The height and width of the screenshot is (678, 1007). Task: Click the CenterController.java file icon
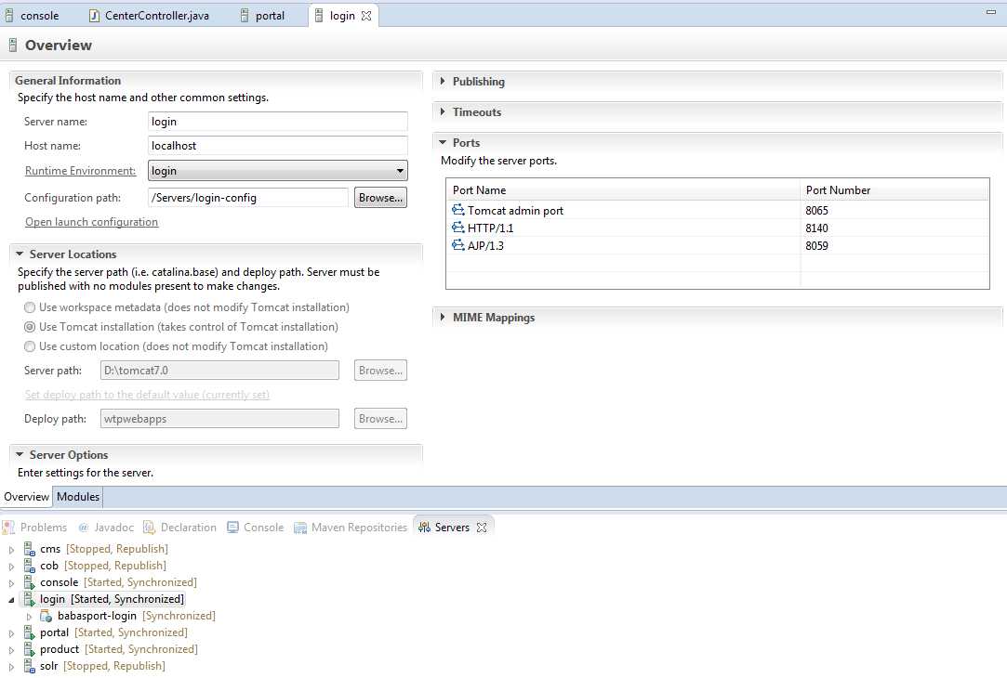(x=95, y=16)
